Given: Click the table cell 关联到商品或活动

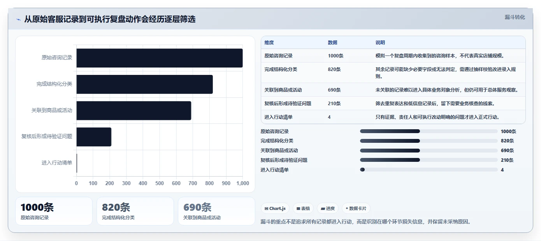Looking at the screenshot, I should coord(283,90).
